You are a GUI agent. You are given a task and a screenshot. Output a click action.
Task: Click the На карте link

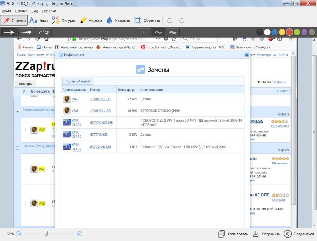coord(282,91)
